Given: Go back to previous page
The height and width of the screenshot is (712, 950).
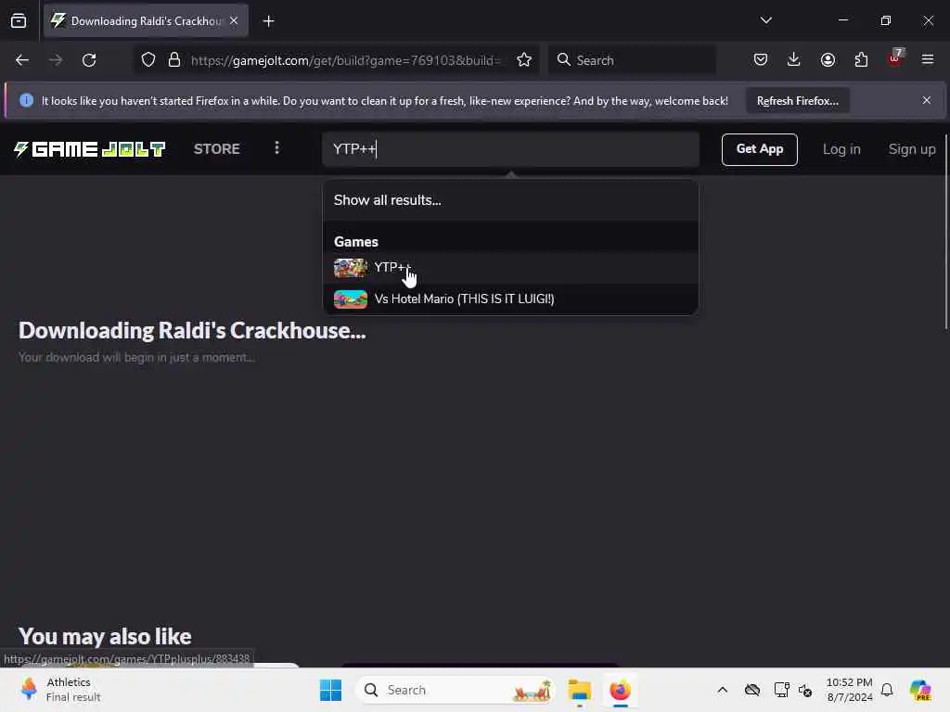Looking at the screenshot, I should (x=22, y=60).
